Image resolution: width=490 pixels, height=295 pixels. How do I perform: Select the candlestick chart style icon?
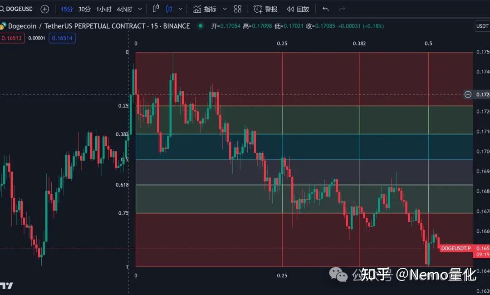[169, 9]
